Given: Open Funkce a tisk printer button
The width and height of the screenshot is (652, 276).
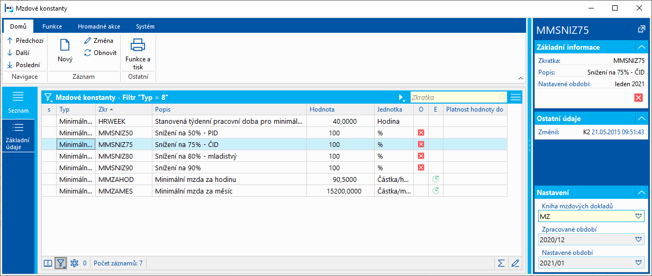Looking at the screenshot, I should pyautogui.click(x=138, y=54).
